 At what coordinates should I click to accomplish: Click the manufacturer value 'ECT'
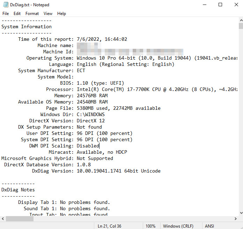tap(81, 70)
